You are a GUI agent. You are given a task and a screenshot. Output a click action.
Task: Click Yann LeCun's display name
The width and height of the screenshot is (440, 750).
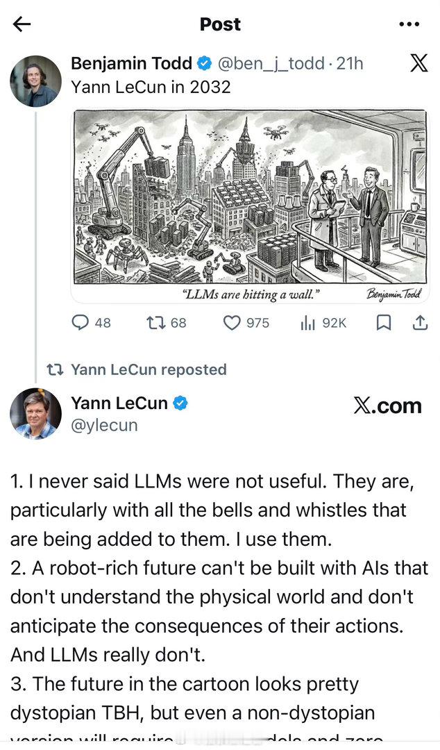(119, 402)
